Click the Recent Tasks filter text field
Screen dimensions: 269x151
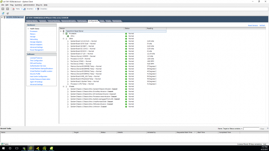[251, 129]
